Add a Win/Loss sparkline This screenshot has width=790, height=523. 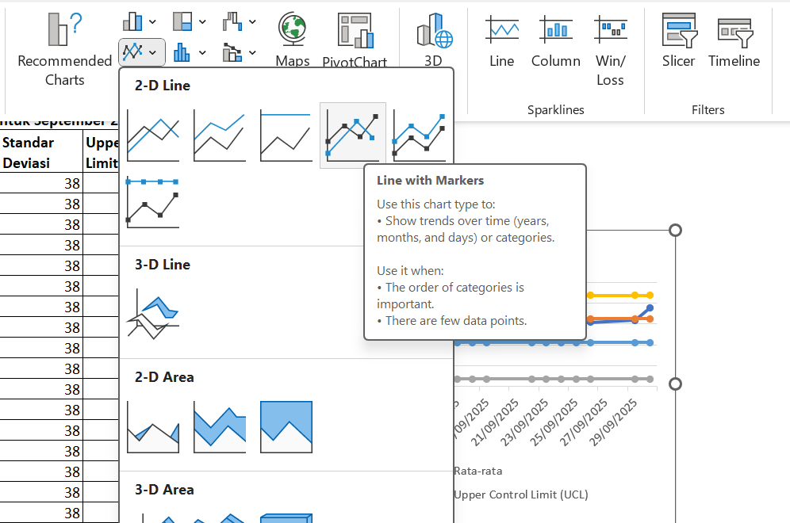click(x=610, y=49)
